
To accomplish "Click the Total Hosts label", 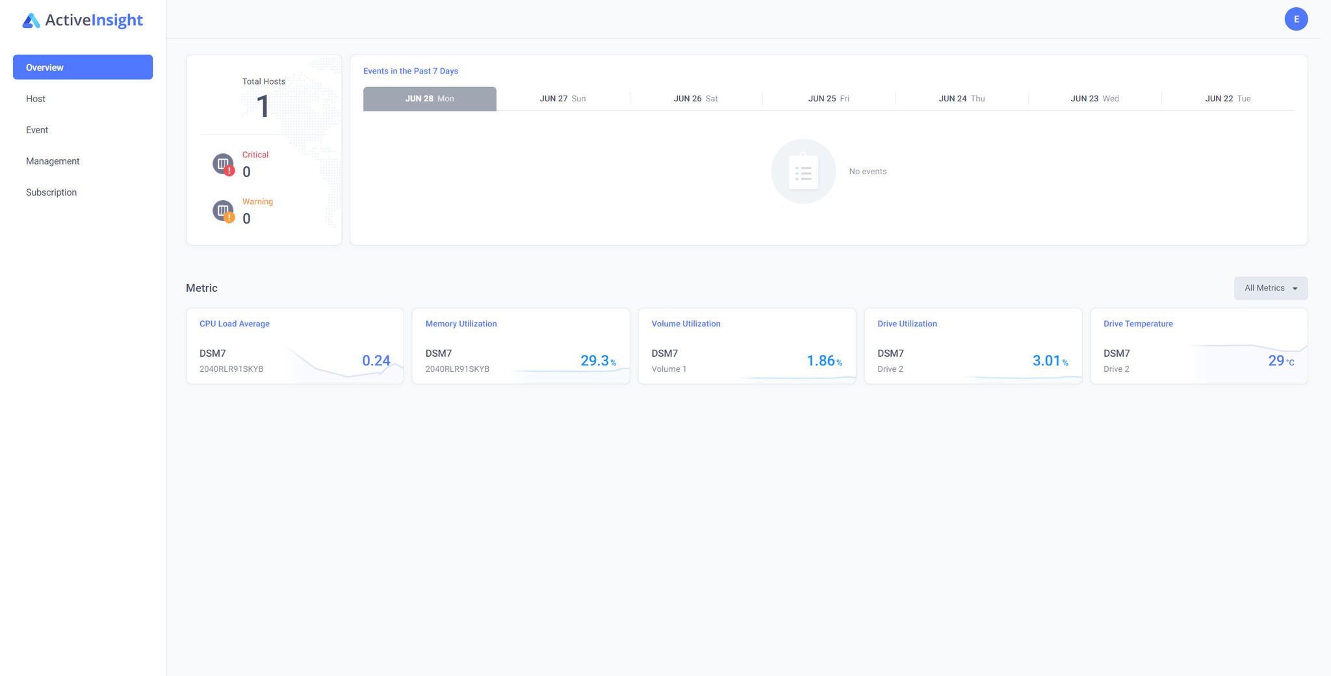I will coord(264,81).
